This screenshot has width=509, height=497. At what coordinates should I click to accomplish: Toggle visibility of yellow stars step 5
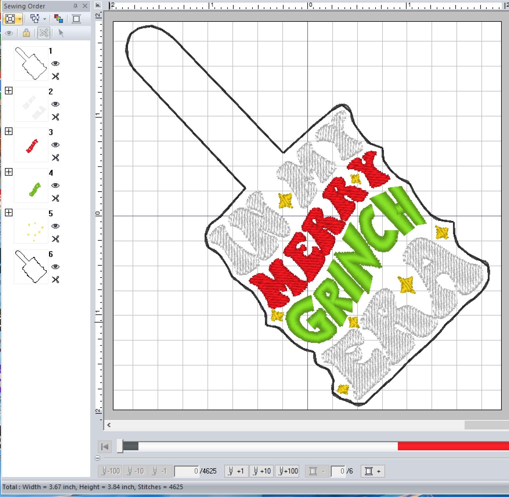coord(55,226)
